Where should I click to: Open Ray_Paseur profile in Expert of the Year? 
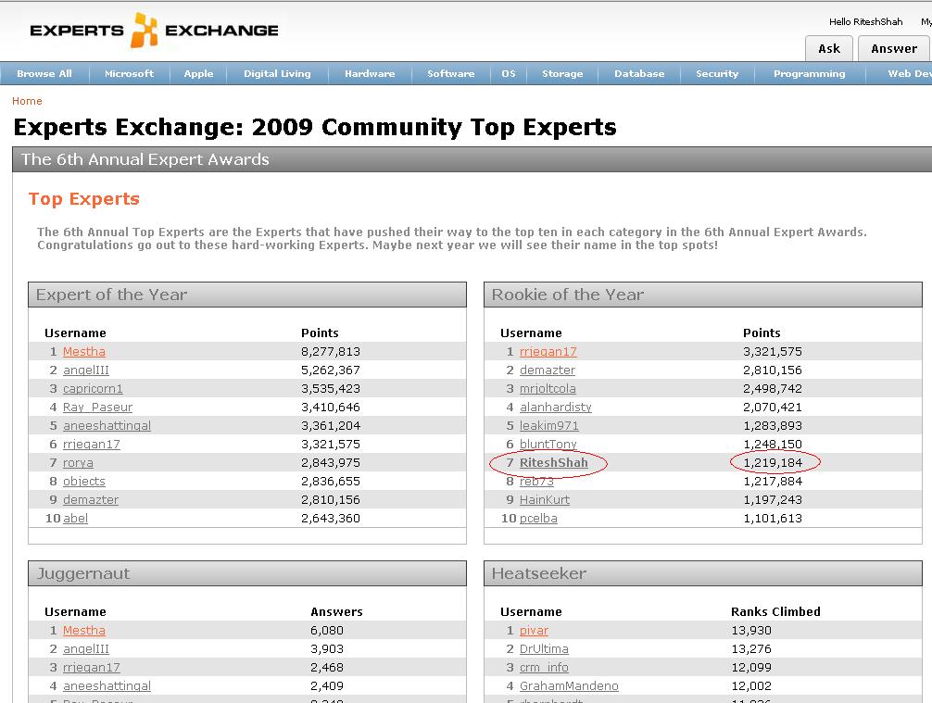click(x=97, y=407)
